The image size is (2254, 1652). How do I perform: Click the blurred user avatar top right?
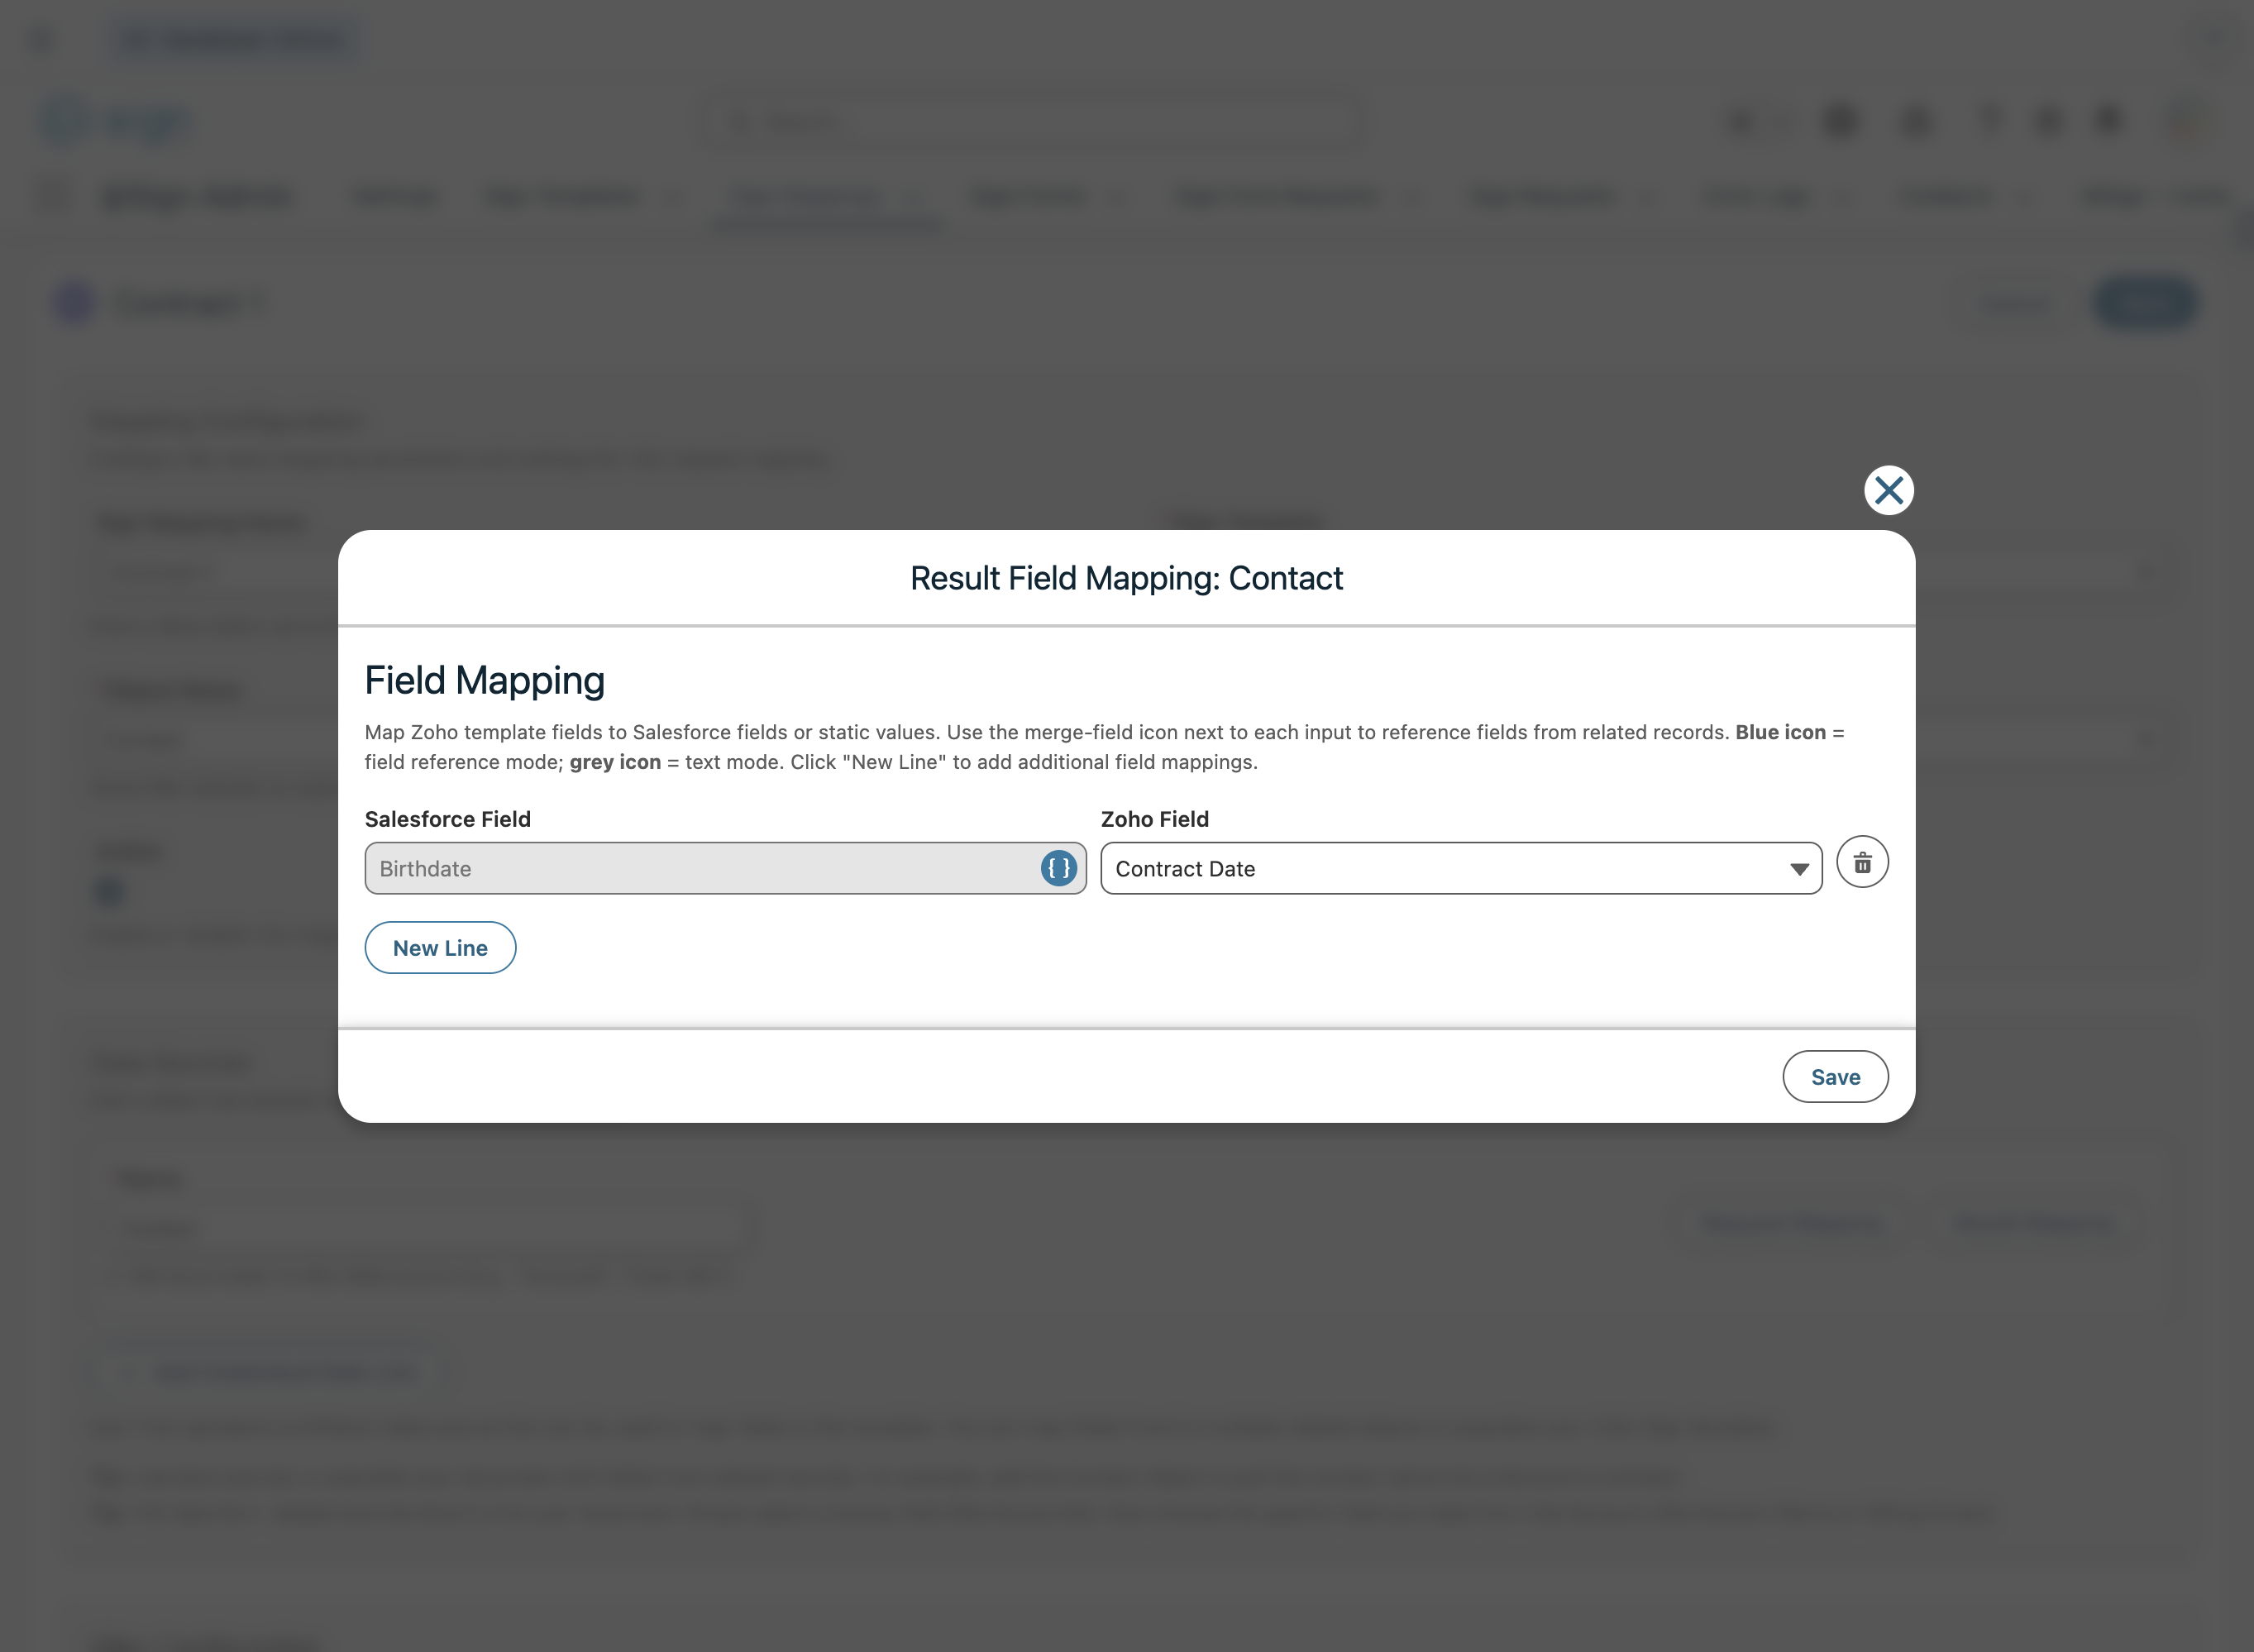[x=2187, y=121]
